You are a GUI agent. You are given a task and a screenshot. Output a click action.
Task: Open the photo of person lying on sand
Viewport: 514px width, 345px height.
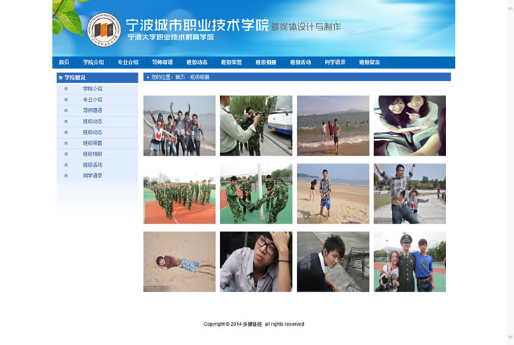[179, 262]
